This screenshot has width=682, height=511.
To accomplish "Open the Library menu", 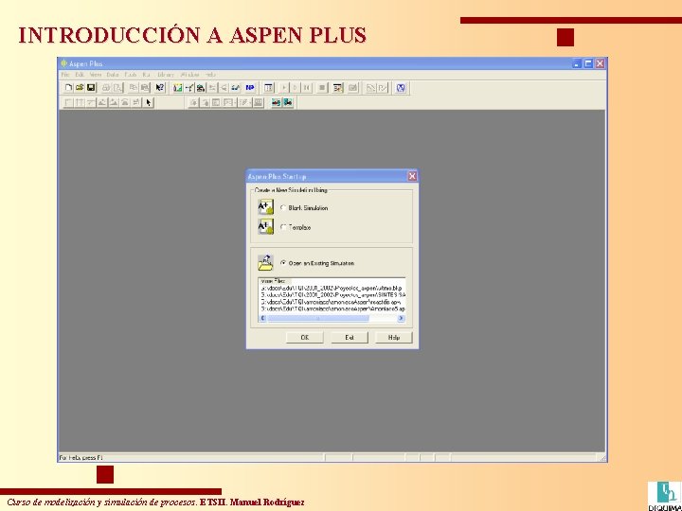I will (166, 75).
